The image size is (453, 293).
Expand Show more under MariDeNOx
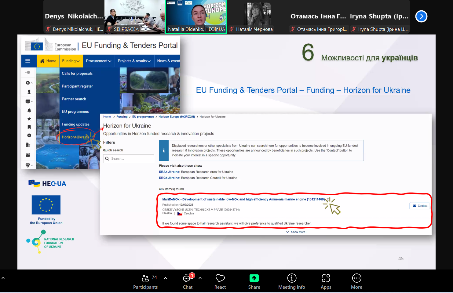point(296,232)
